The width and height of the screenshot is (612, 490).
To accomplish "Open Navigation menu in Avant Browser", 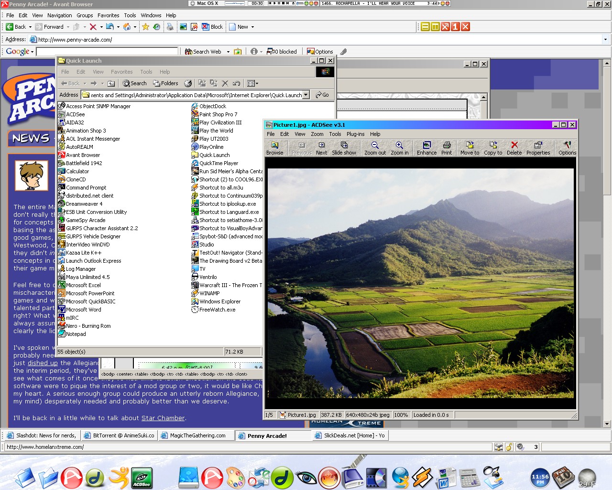I will [x=60, y=15].
